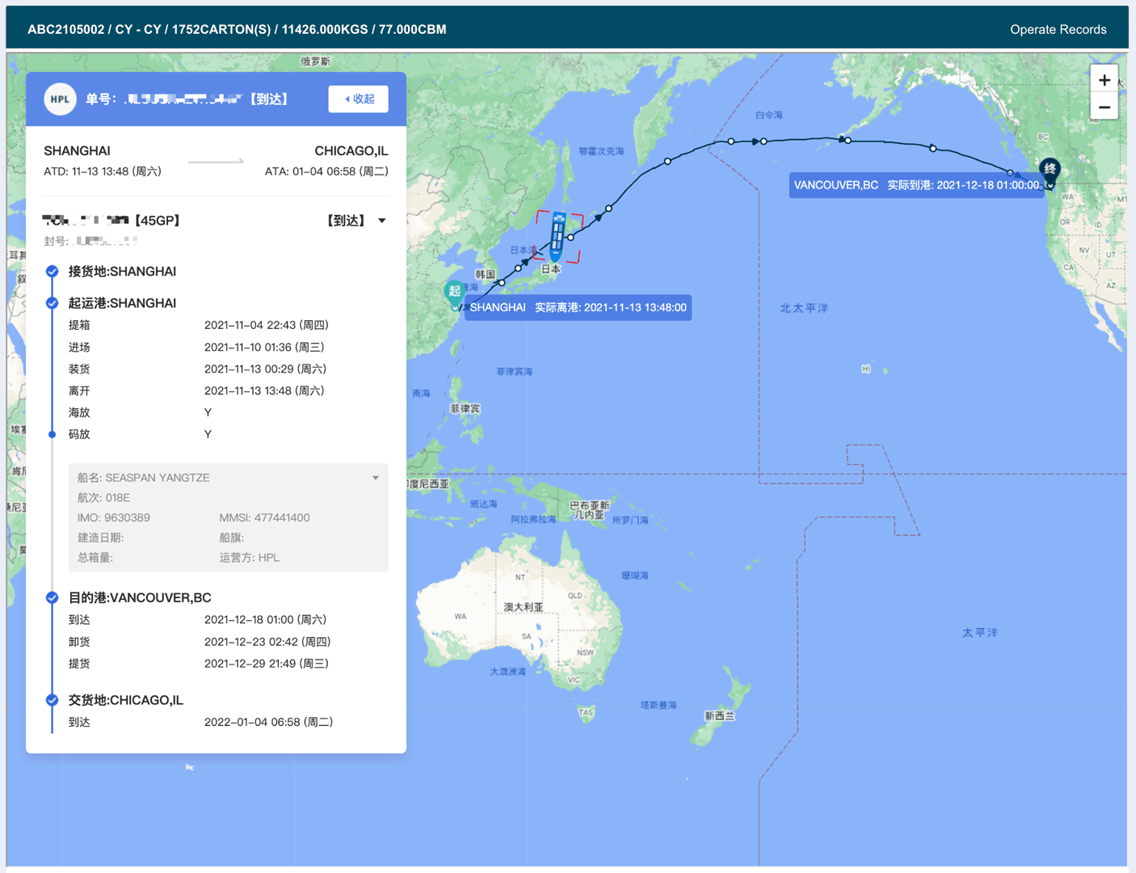Screen dimensions: 1136x873
Task: Click the dark destination marker at Vancouver
Action: (x=1050, y=171)
